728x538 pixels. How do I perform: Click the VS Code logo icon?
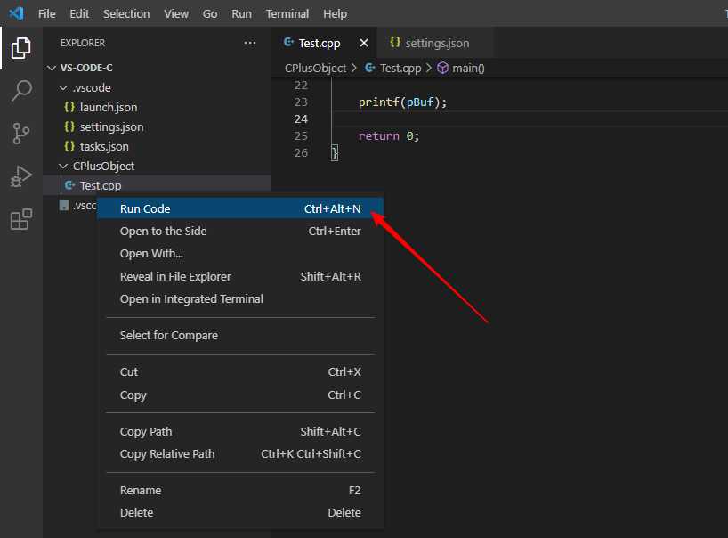[16, 13]
